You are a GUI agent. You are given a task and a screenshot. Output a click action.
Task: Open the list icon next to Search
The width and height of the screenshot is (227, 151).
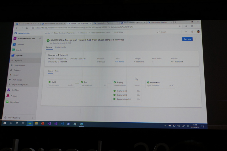point(186,32)
